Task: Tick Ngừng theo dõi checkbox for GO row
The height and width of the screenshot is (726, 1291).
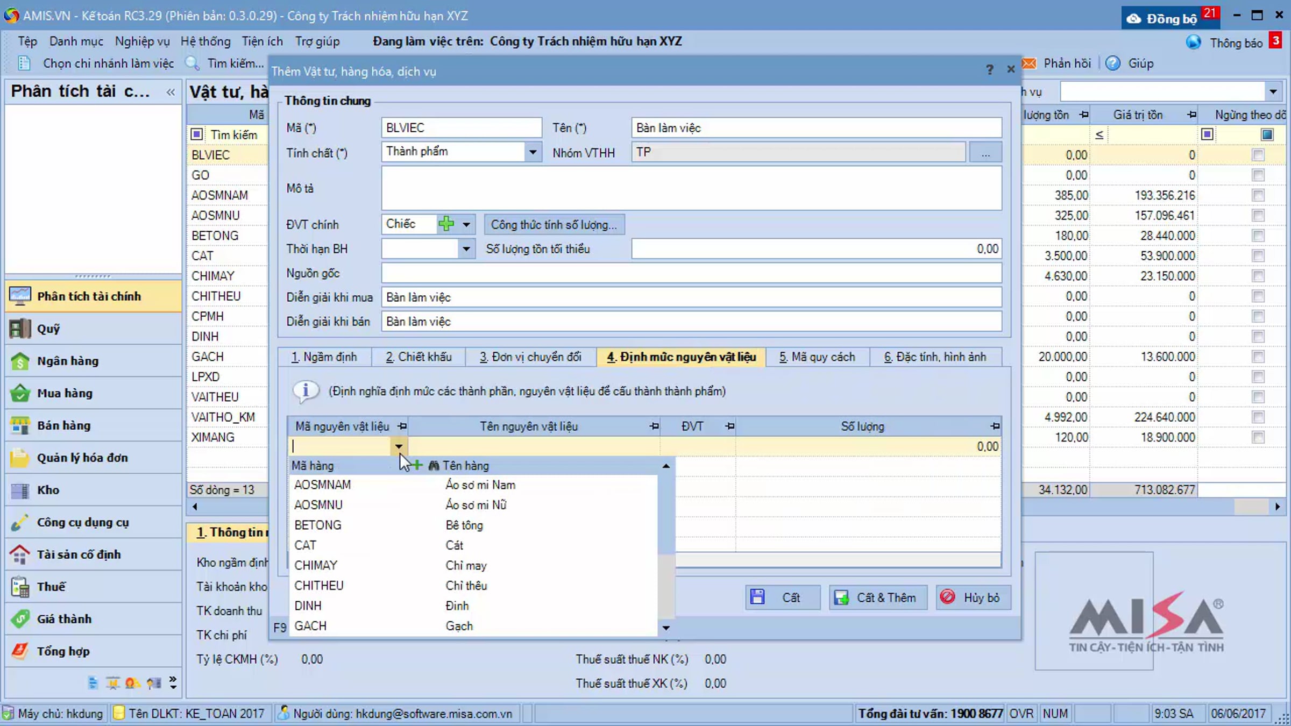Action: [1258, 175]
